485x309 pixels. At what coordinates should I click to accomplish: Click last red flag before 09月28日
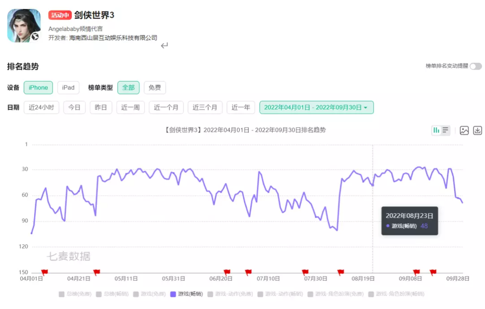click(x=433, y=272)
